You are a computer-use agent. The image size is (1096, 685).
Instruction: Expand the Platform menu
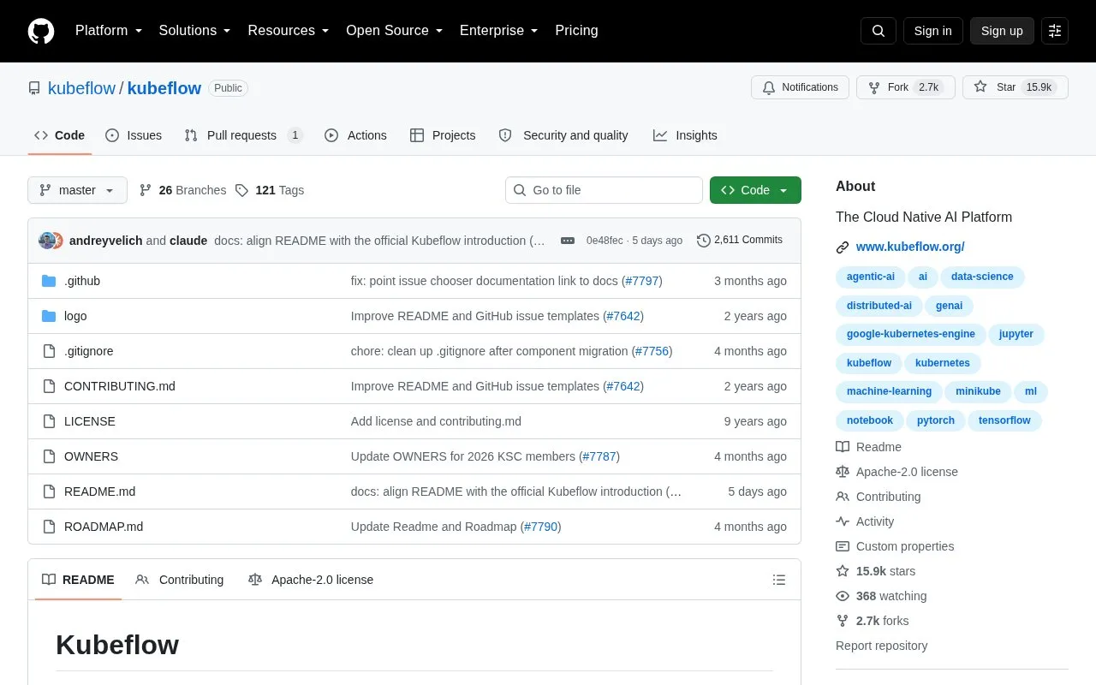click(109, 31)
